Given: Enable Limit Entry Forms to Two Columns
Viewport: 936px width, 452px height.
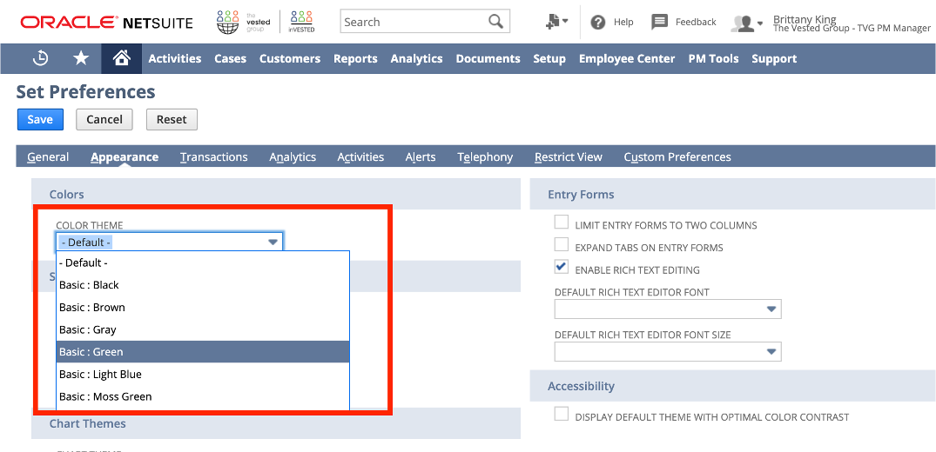Looking at the screenshot, I should (562, 223).
